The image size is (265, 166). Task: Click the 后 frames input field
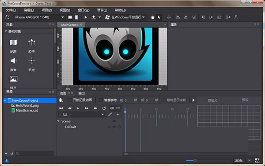pos(150,100)
